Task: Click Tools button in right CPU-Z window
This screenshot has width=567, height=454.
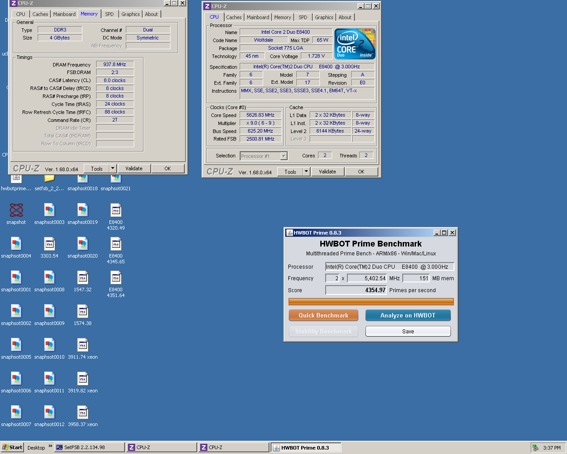Action: coord(290,172)
